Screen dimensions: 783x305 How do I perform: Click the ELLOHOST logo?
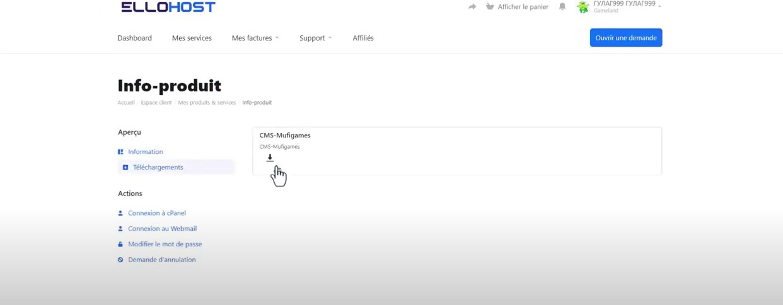coord(168,7)
